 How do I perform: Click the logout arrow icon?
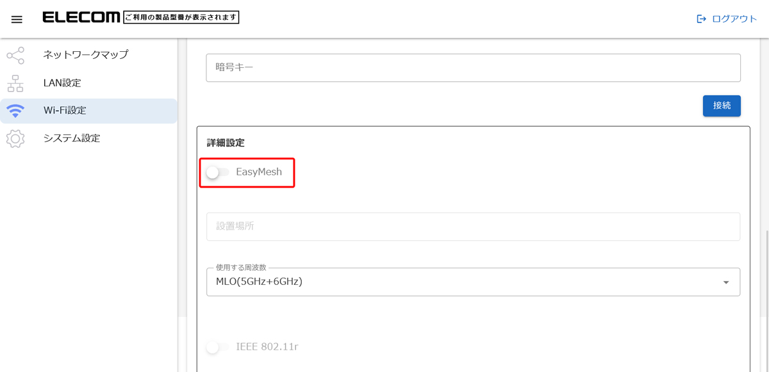pyautogui.click(x=701, y=19)
